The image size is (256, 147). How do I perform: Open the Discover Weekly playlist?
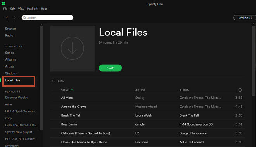point(17,98)
